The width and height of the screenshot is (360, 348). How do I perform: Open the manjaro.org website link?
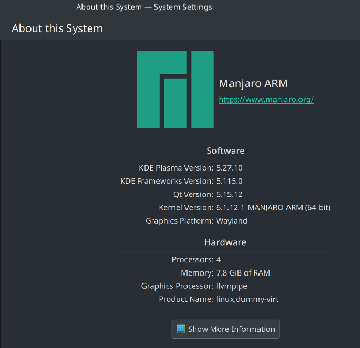[x=266, y=99]
